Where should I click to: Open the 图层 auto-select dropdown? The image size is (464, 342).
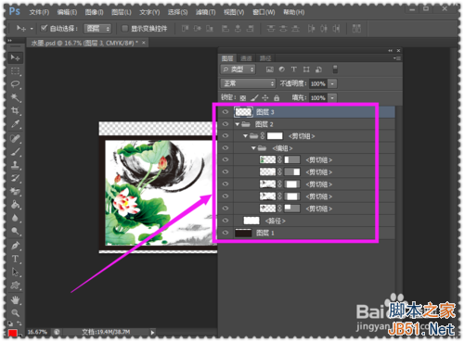pos(97,29)
